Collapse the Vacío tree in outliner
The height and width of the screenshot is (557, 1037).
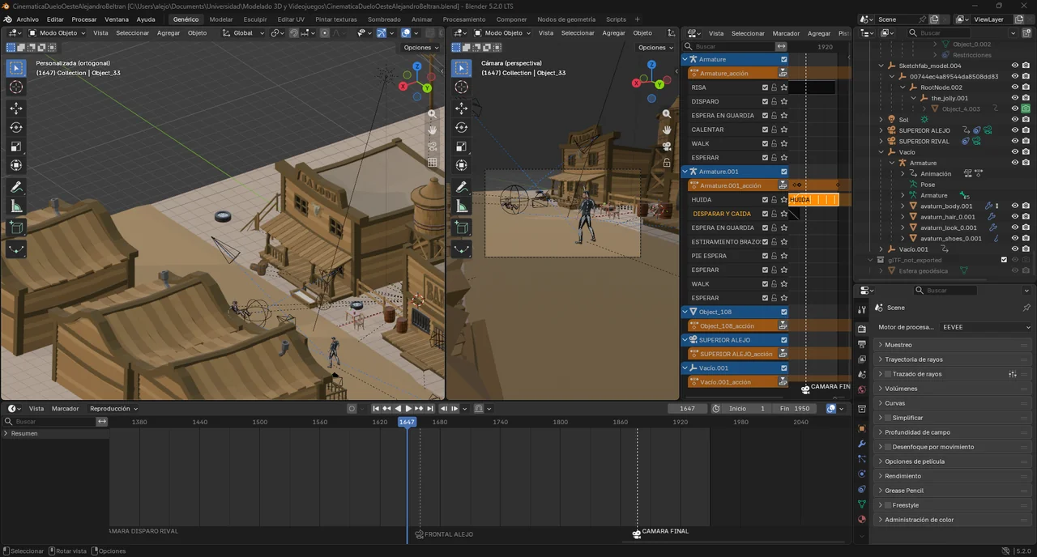881,152
